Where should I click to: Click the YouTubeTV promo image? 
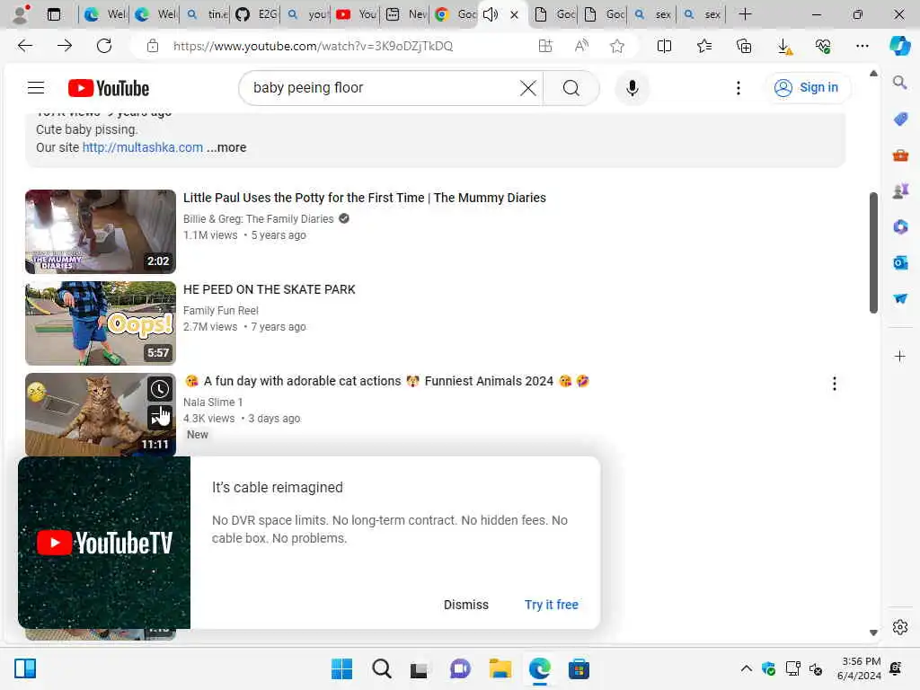tap(104, 543)
